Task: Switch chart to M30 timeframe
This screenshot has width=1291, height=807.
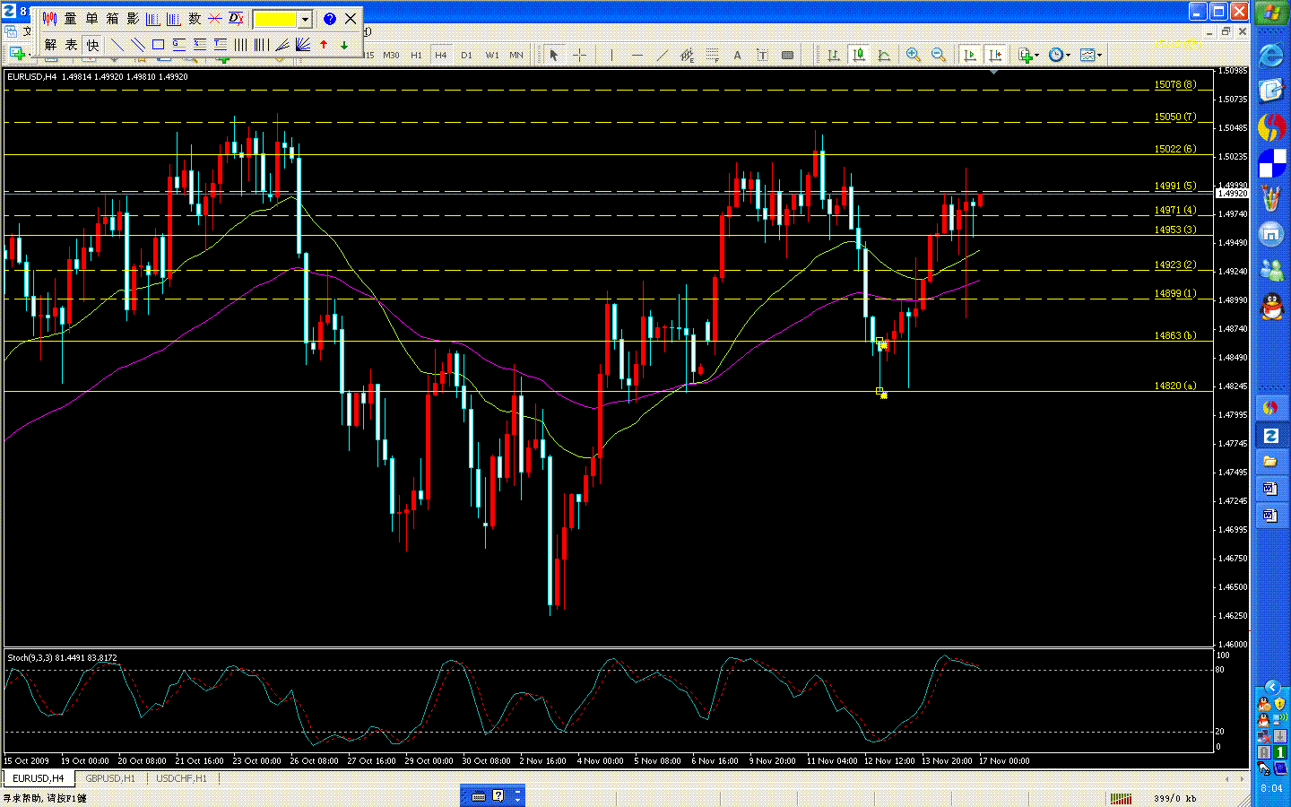Action: tap(391, 56)
